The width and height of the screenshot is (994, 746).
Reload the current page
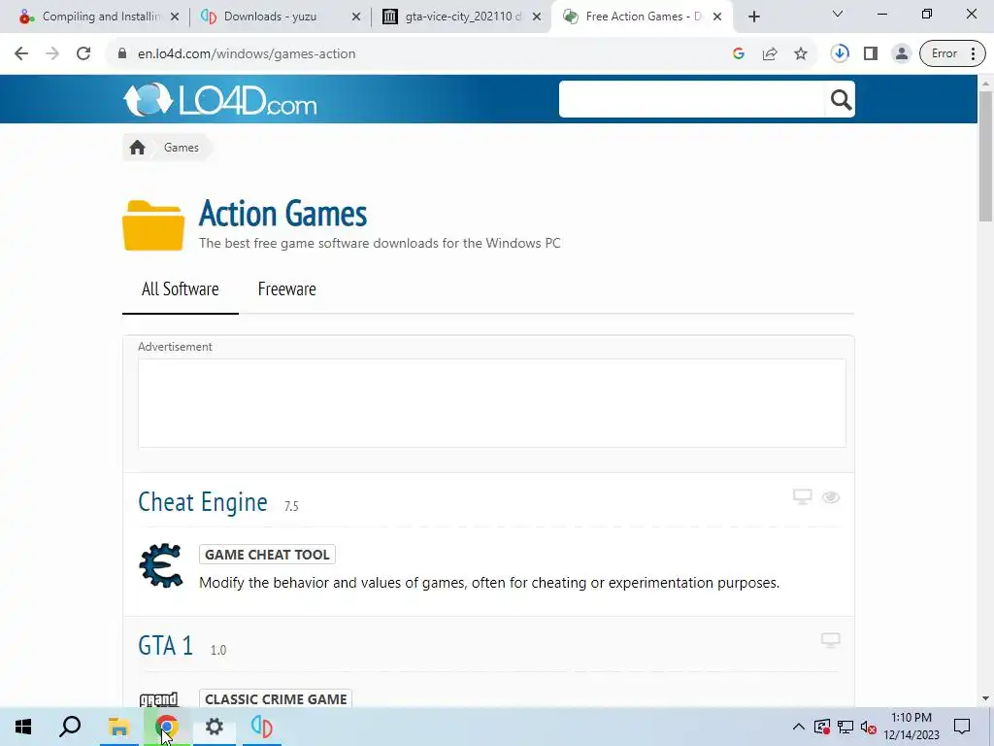83,54
